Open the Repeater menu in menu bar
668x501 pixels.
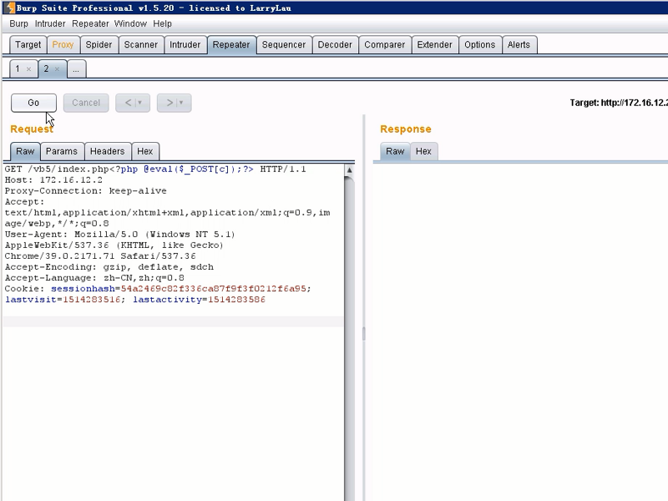90,24
